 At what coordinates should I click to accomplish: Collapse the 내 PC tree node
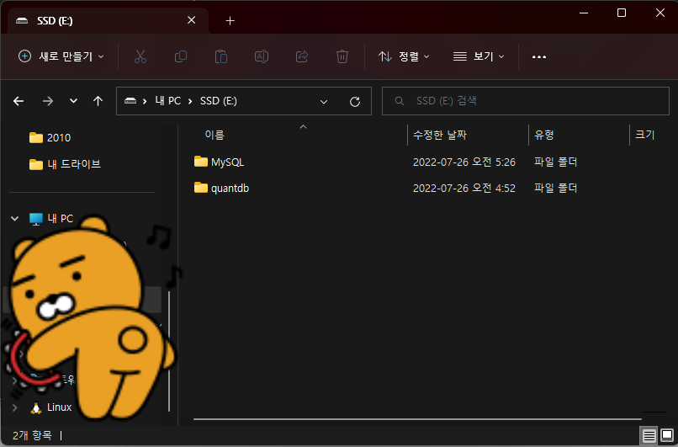coord(14,219)
